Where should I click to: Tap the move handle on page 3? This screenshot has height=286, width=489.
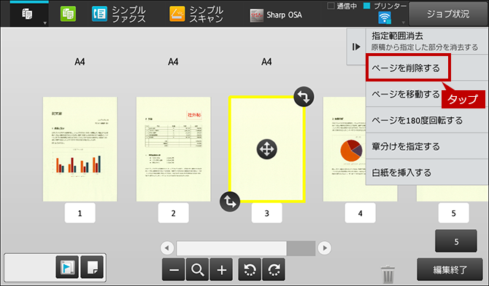tap(266, 149)
